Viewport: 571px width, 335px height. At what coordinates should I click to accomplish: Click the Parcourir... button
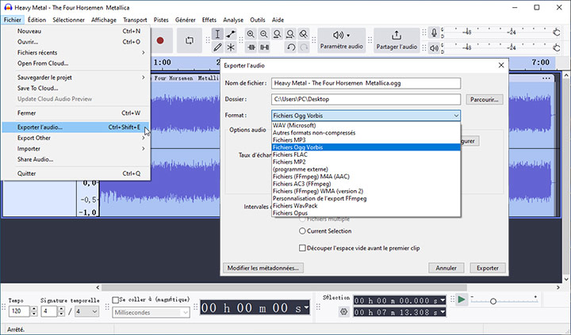point(484,100)
